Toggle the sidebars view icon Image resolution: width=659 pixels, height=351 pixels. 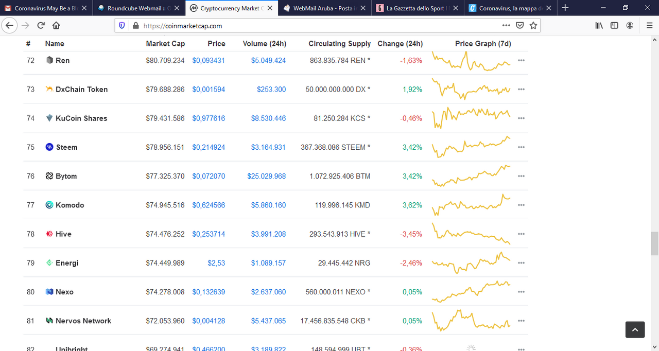click(x=614, y=25)
